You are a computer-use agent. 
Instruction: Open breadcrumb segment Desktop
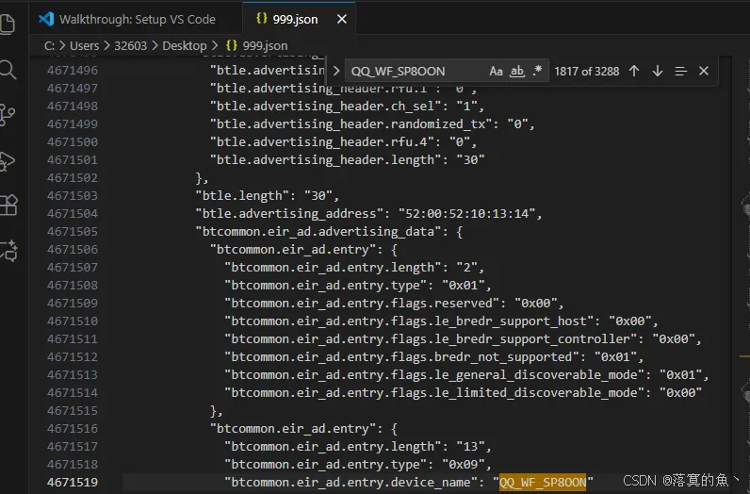pos(184,46)
